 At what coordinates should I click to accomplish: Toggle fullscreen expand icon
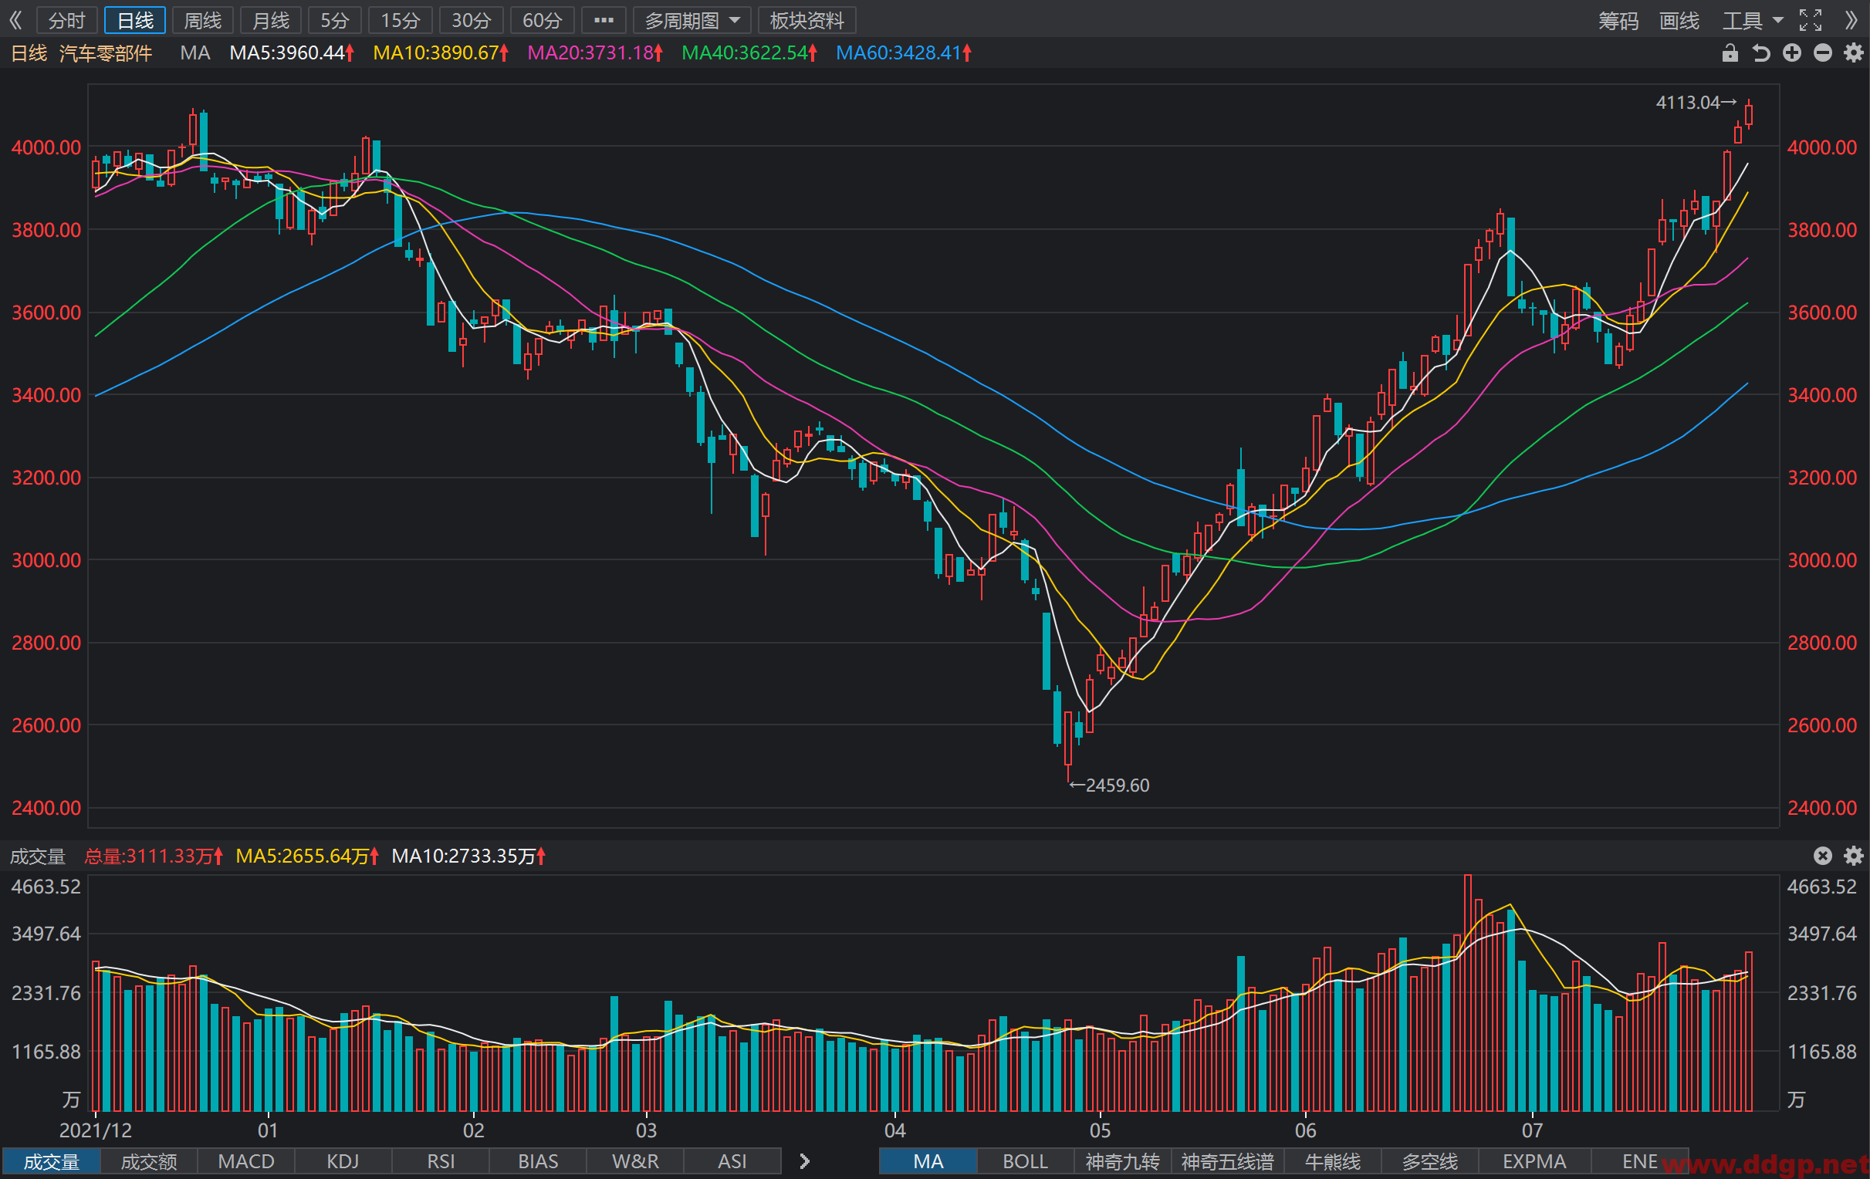click(1811, 20)
